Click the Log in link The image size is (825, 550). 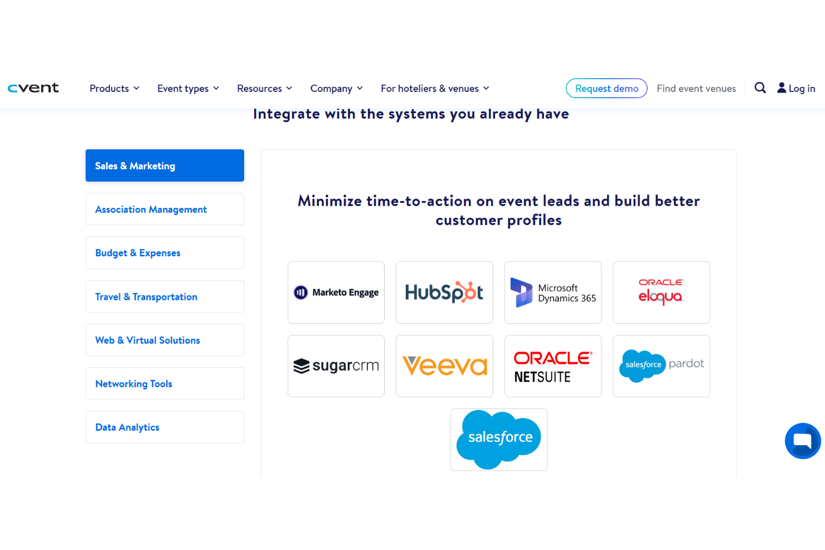(x=802, y=89)
